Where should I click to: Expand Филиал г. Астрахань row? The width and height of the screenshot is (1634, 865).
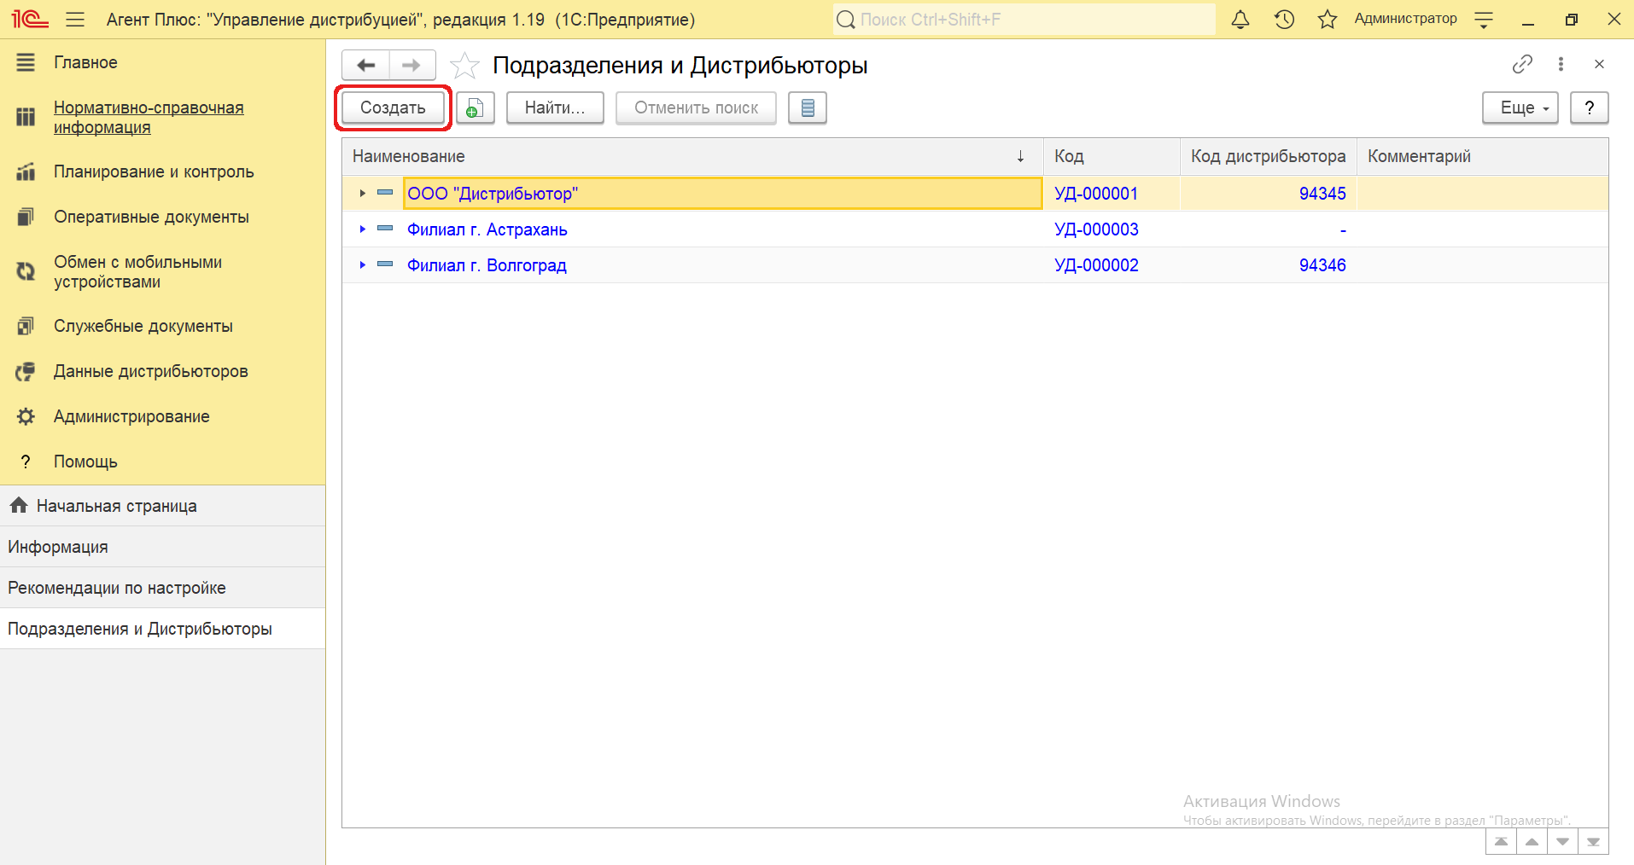[x=363, y=229]
